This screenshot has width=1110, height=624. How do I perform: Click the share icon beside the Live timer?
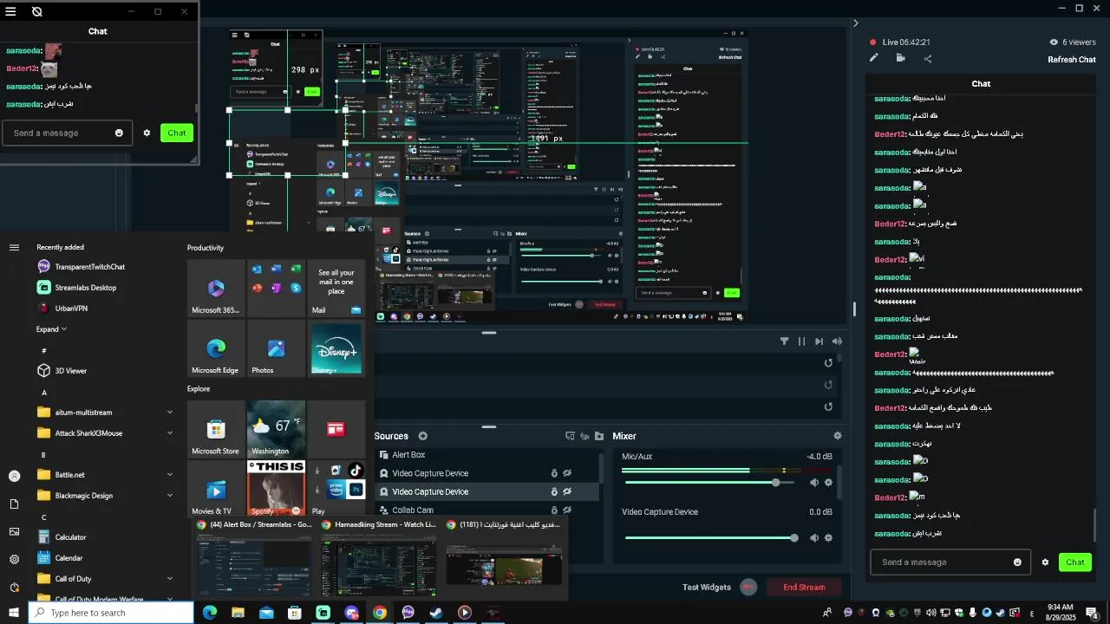click(928, 58)
